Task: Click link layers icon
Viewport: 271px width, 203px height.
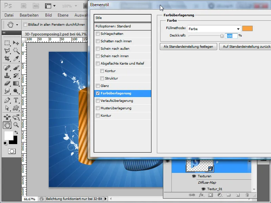Action: tap(192, 195)
